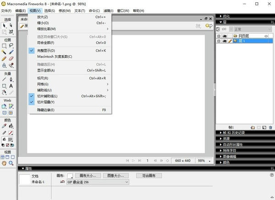This screenshot has height=200, width=275.
Task: Choose 标尺(R) from the view menu
Action: 70,78
